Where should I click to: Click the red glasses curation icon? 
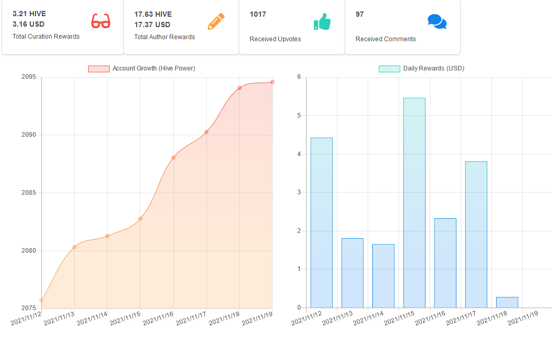101,21
